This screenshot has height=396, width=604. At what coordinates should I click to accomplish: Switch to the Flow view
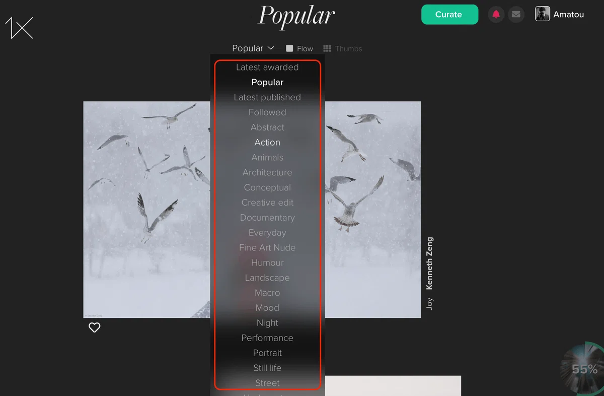(299, 48)
